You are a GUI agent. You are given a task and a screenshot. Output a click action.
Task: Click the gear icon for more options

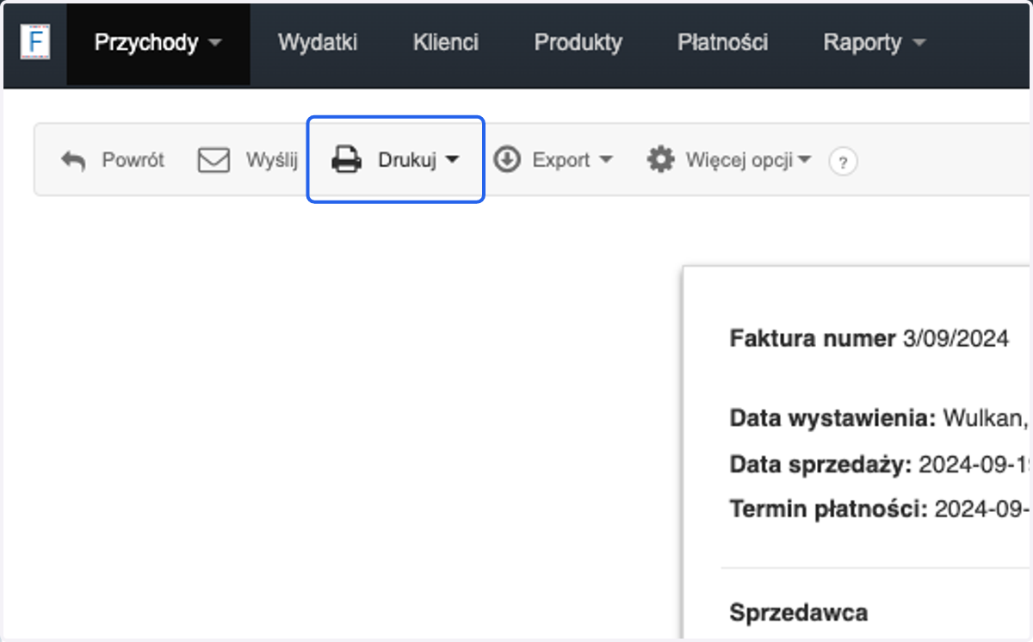tap(660, 160)
